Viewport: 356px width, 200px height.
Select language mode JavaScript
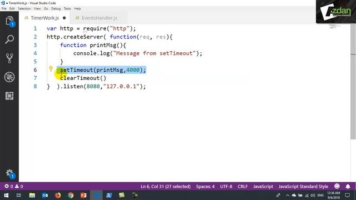(x=263, y=187)
